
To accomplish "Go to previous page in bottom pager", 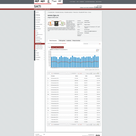I will [69, 124].
